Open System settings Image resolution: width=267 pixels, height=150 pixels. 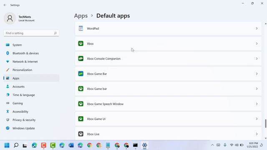(31, 45)
